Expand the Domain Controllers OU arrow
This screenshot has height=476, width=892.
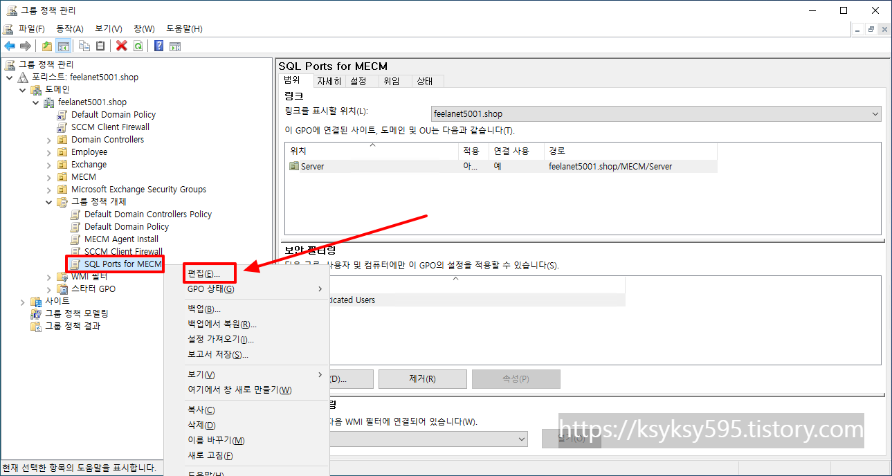pos(49,139)
